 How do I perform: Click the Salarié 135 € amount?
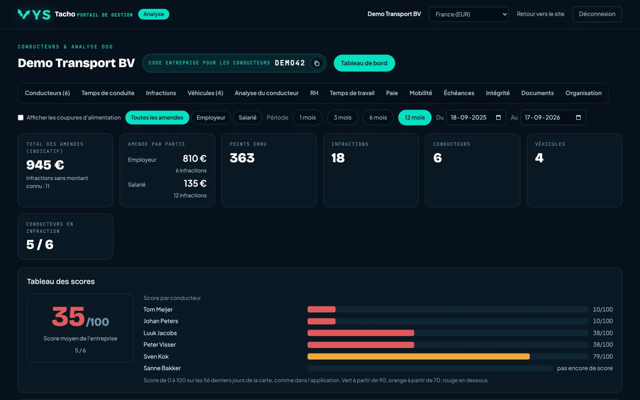point(195,183)
